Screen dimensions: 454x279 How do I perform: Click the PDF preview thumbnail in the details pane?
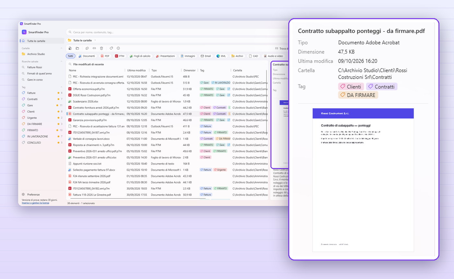[x=363, y=180]
